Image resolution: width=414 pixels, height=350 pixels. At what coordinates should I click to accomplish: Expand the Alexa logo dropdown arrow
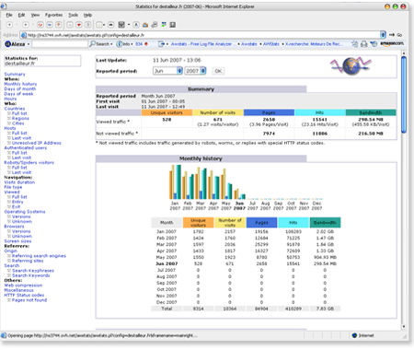click(29, 44)
